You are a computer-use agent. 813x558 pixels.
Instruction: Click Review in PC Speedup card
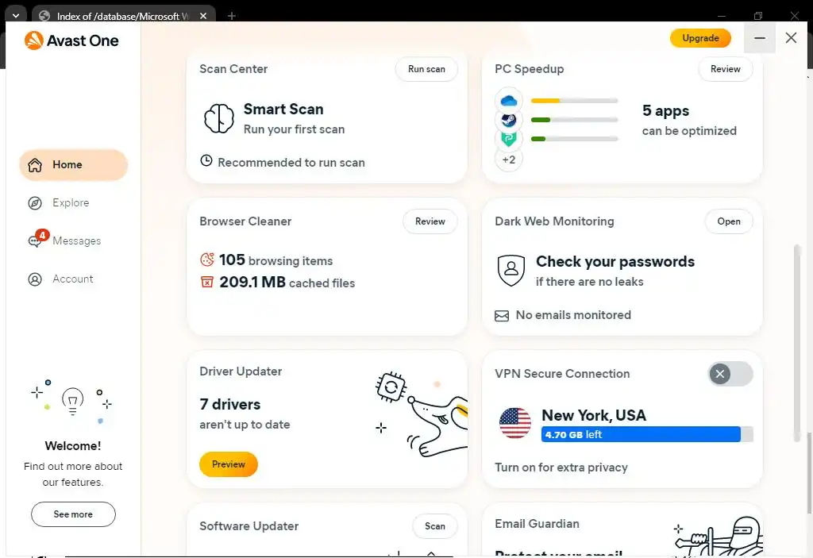point(725,69)
